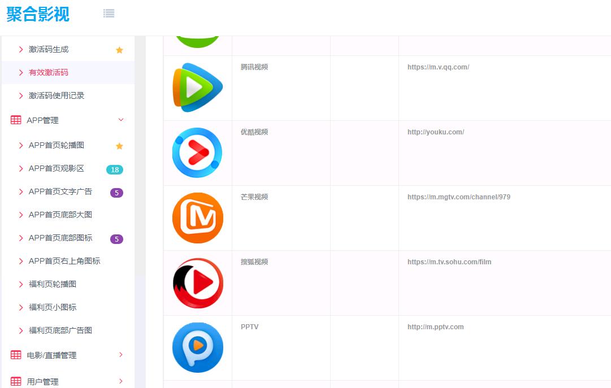Click the Sohu video logo icon
This screenshot has width=611, height=388.
coord(198,283)
